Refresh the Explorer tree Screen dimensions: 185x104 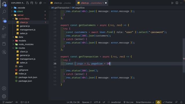36,3
